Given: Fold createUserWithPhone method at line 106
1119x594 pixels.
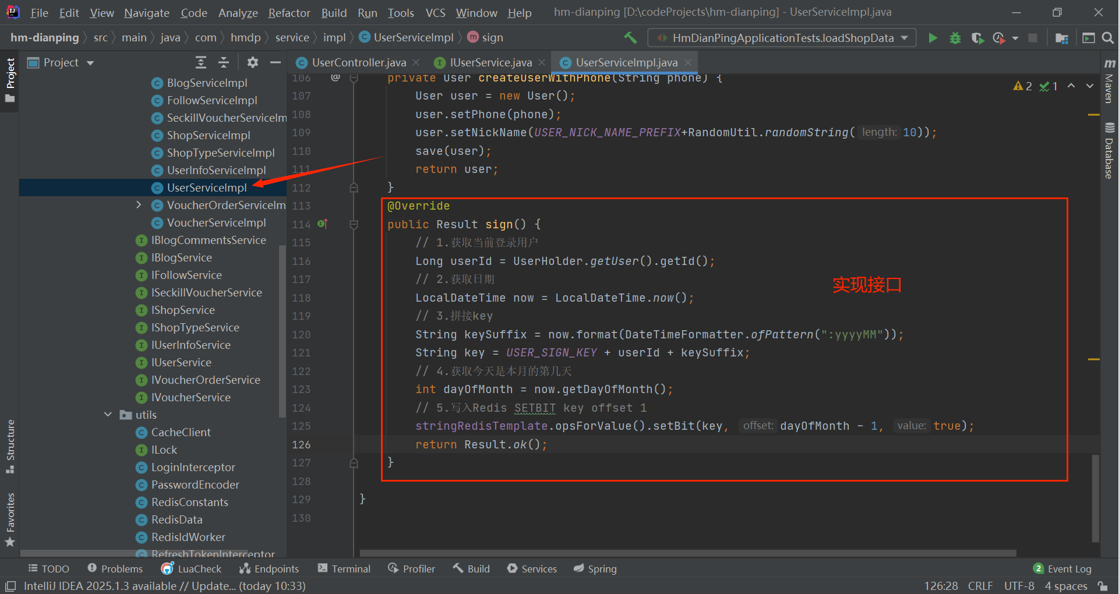Looking at the screenshot, I should [x=354, y=79].
